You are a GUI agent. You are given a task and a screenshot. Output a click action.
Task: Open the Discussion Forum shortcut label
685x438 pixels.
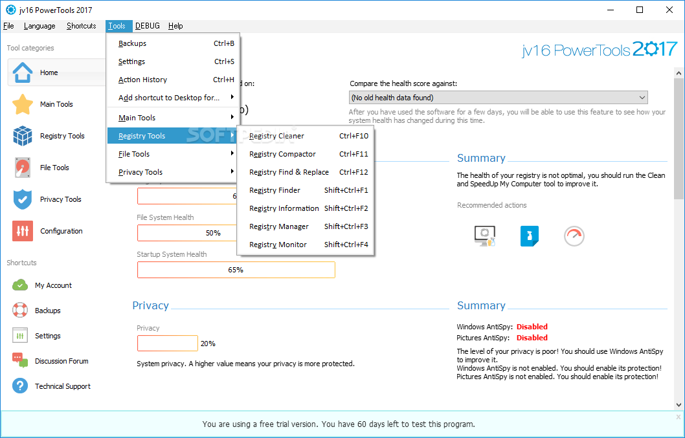click(x=62, y=361)
